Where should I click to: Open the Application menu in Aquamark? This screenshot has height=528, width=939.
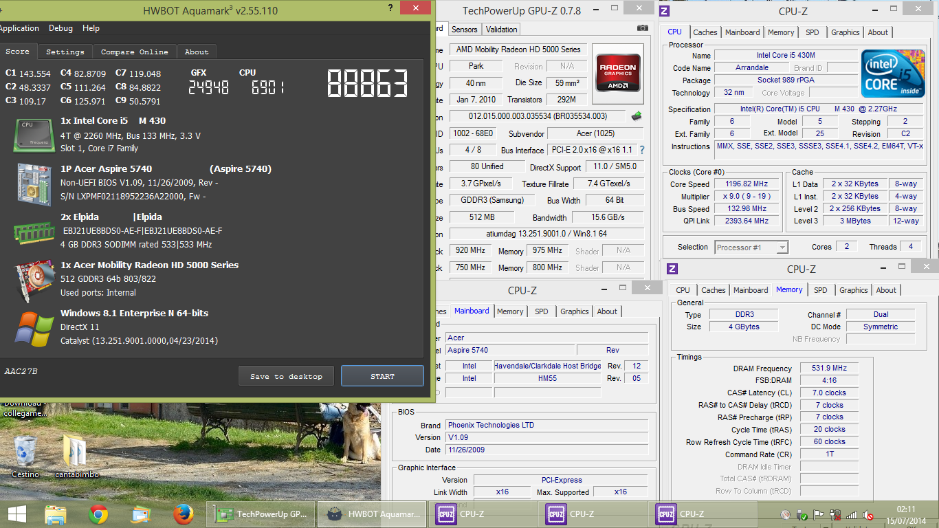click(19, 28)
